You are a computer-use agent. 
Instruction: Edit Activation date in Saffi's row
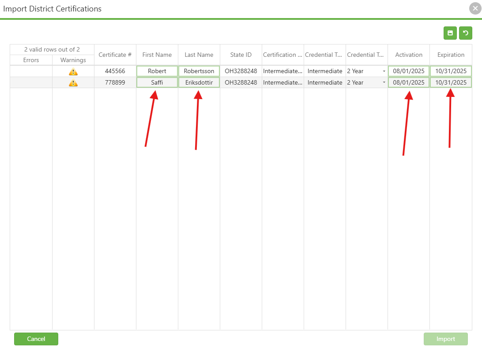click(409, 82)
